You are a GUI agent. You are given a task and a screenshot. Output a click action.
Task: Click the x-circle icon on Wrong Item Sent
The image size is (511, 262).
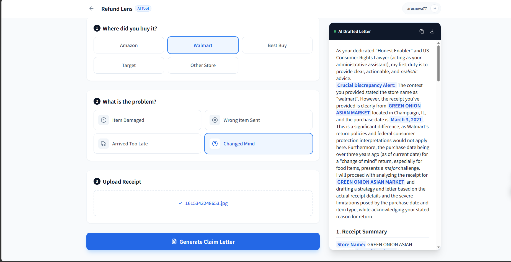pyautogui.click(x=215, y=120)
